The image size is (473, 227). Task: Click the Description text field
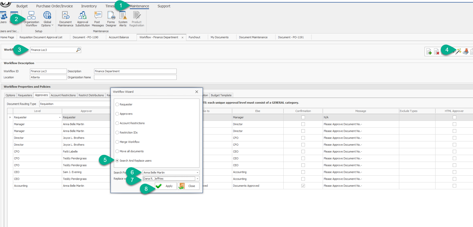135,71
